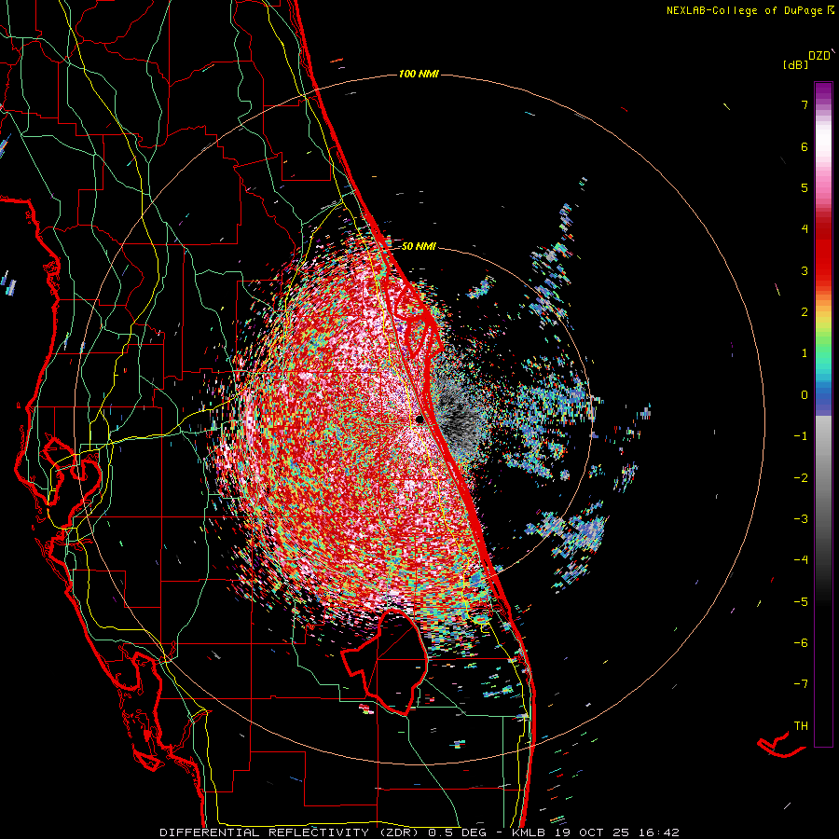Click the black radar site dot at KMLB

pyautogui.click(x=419, y=419)
